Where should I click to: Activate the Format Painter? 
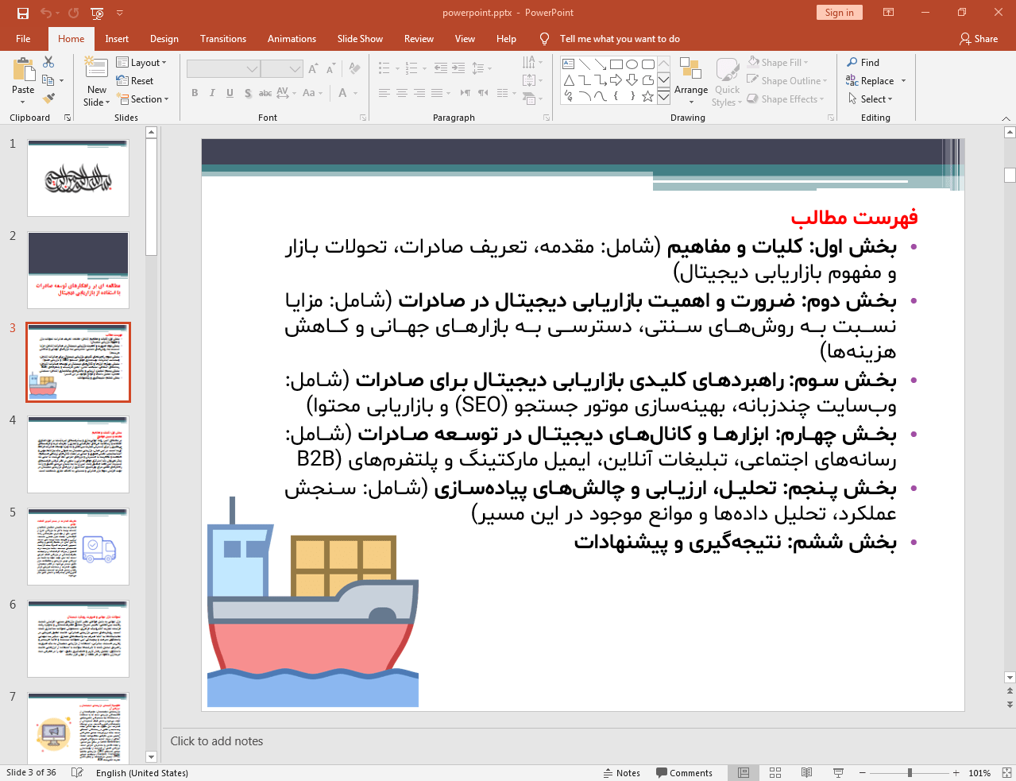(48, 97)
